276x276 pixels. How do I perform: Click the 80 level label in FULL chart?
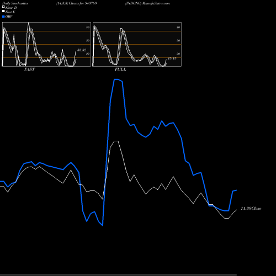(x=178, y=27)
